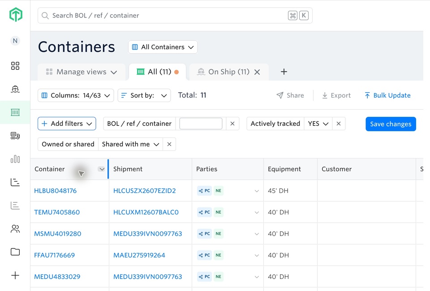Open the Add filters dropdown
430x291 pixels.
coord(67,124)
